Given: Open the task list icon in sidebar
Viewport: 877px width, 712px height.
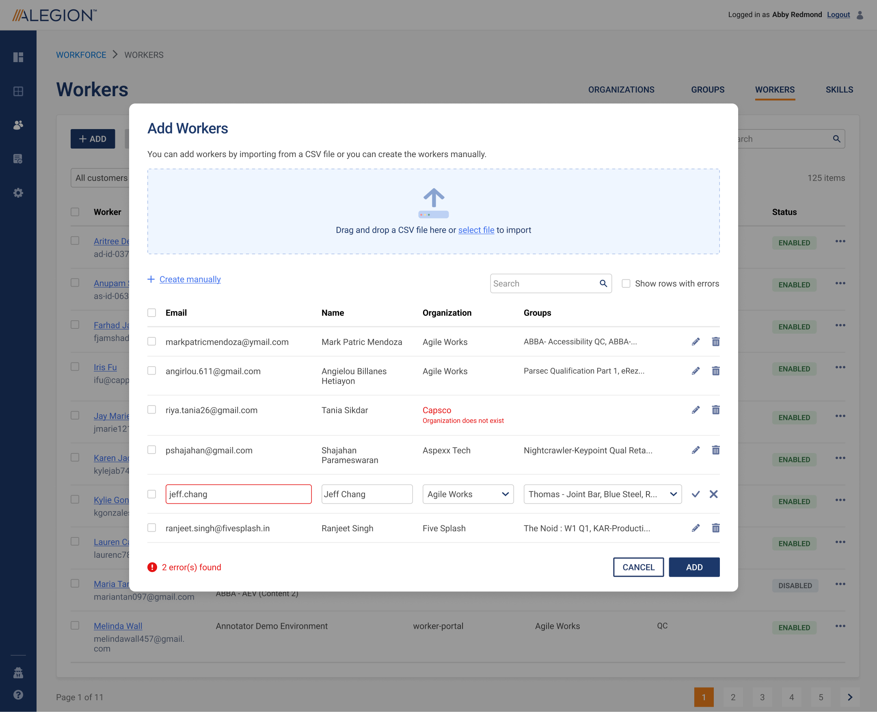Looking at the screenshot, I should [18, 159].
